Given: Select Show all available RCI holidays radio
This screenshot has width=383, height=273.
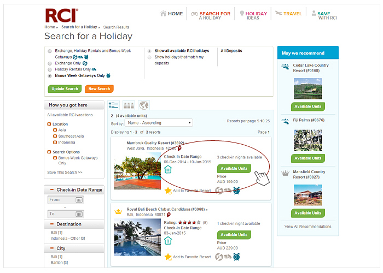Looking at the screenshot, I should point(149,51).
